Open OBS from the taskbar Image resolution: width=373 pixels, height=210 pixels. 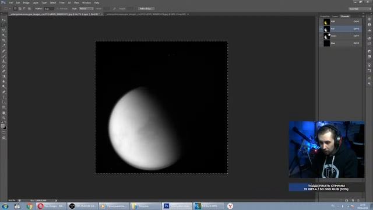pos(82,206)
